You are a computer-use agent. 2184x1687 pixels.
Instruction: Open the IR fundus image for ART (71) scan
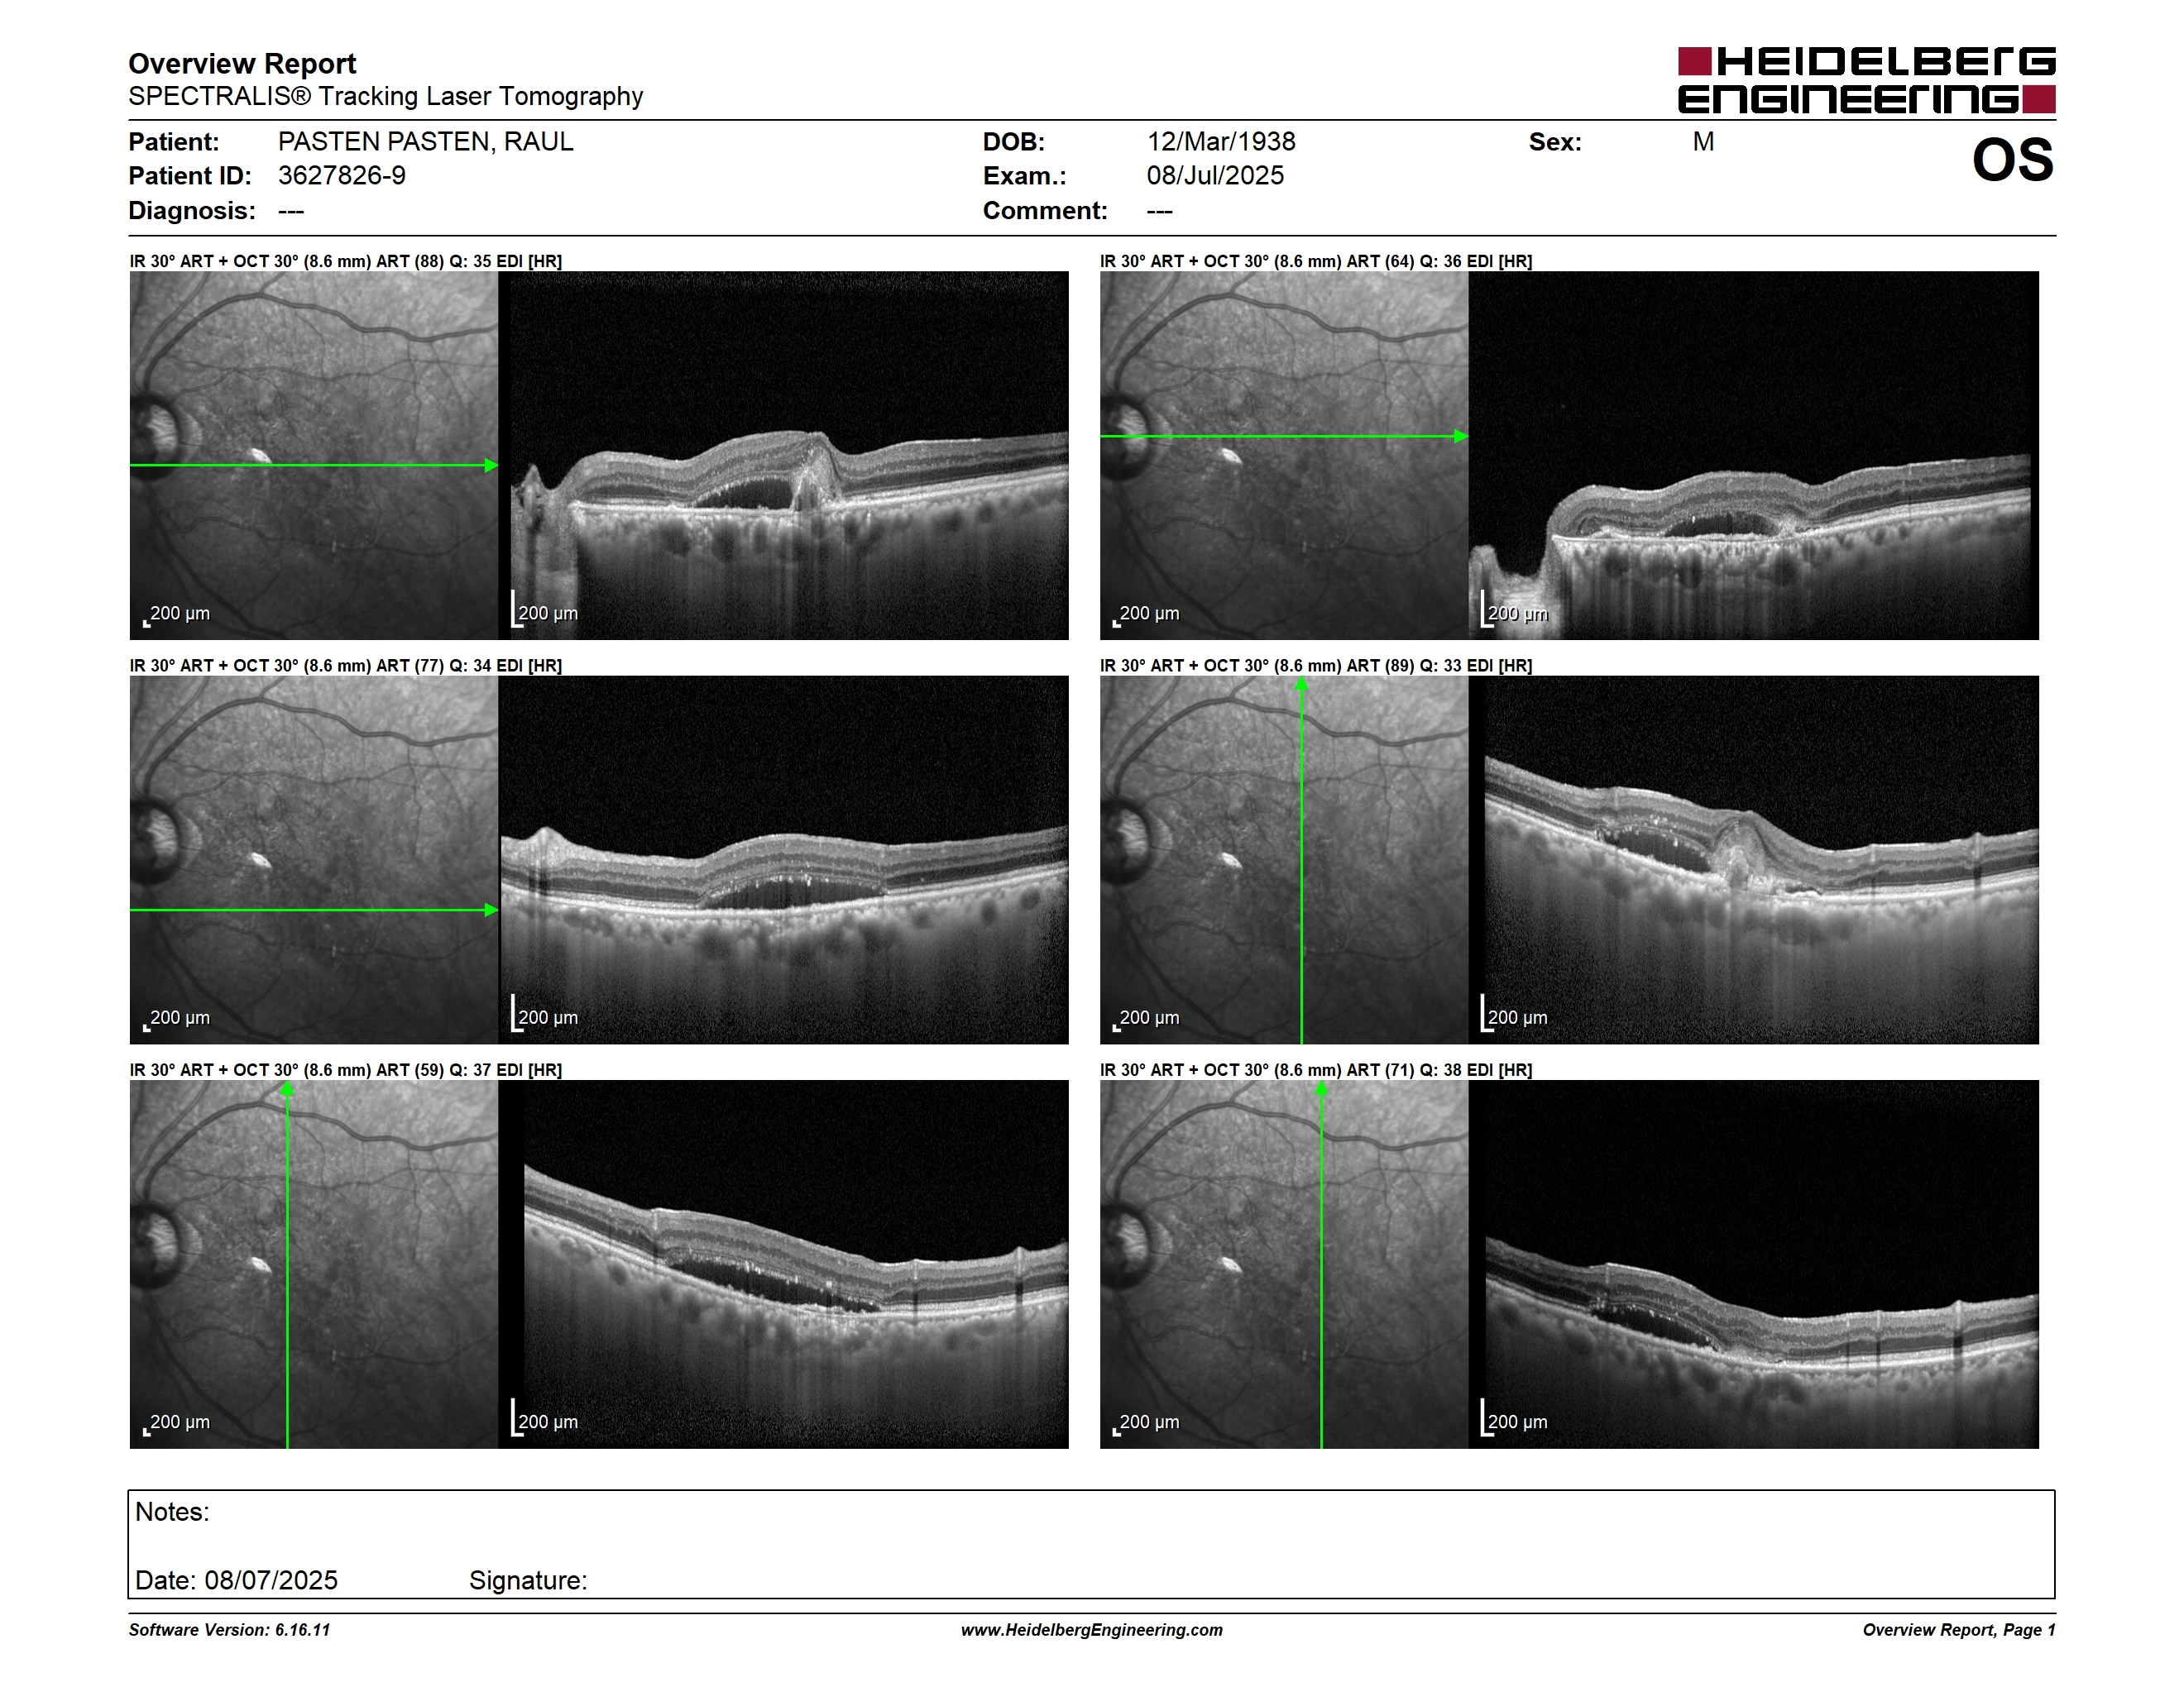(1284, 1264)
